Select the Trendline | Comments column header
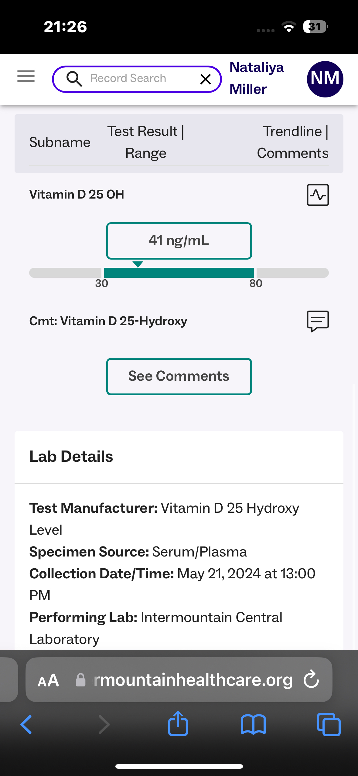 292,142
